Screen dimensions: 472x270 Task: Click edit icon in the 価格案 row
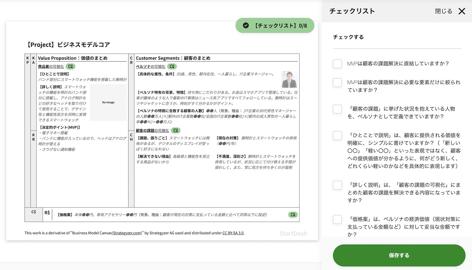(292, 215)
